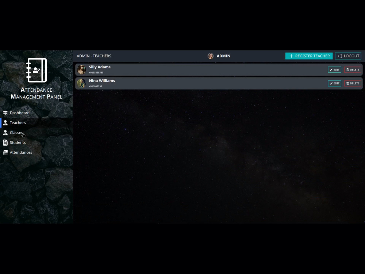Click pencil icon on Silly Adams row
Image resolution: width=365 pixels, height=274 pixels.
click(x=331, y=70)
